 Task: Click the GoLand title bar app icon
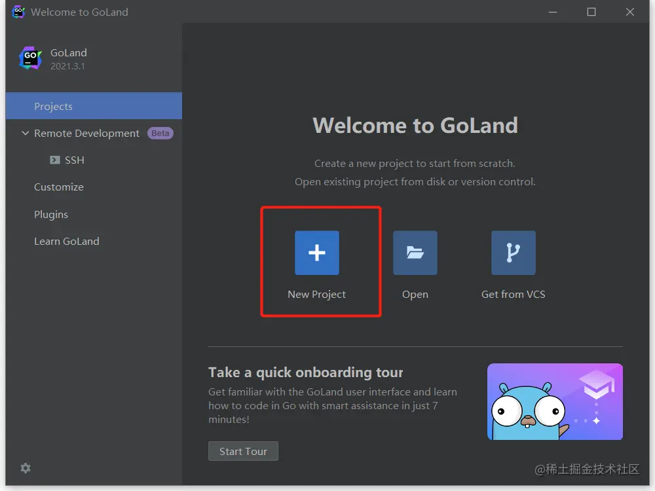18,12
